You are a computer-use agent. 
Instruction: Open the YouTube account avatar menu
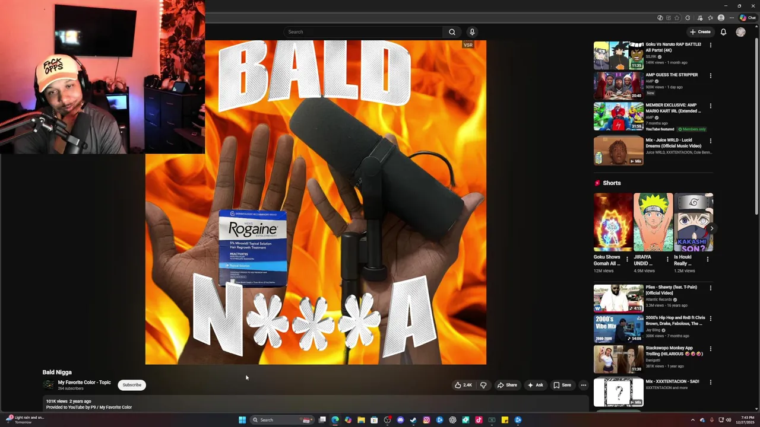740,32
